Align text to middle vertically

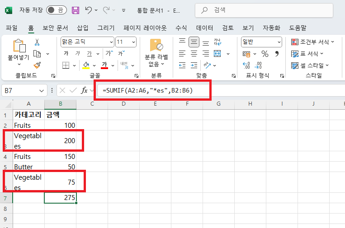click(x=194, y=42)
